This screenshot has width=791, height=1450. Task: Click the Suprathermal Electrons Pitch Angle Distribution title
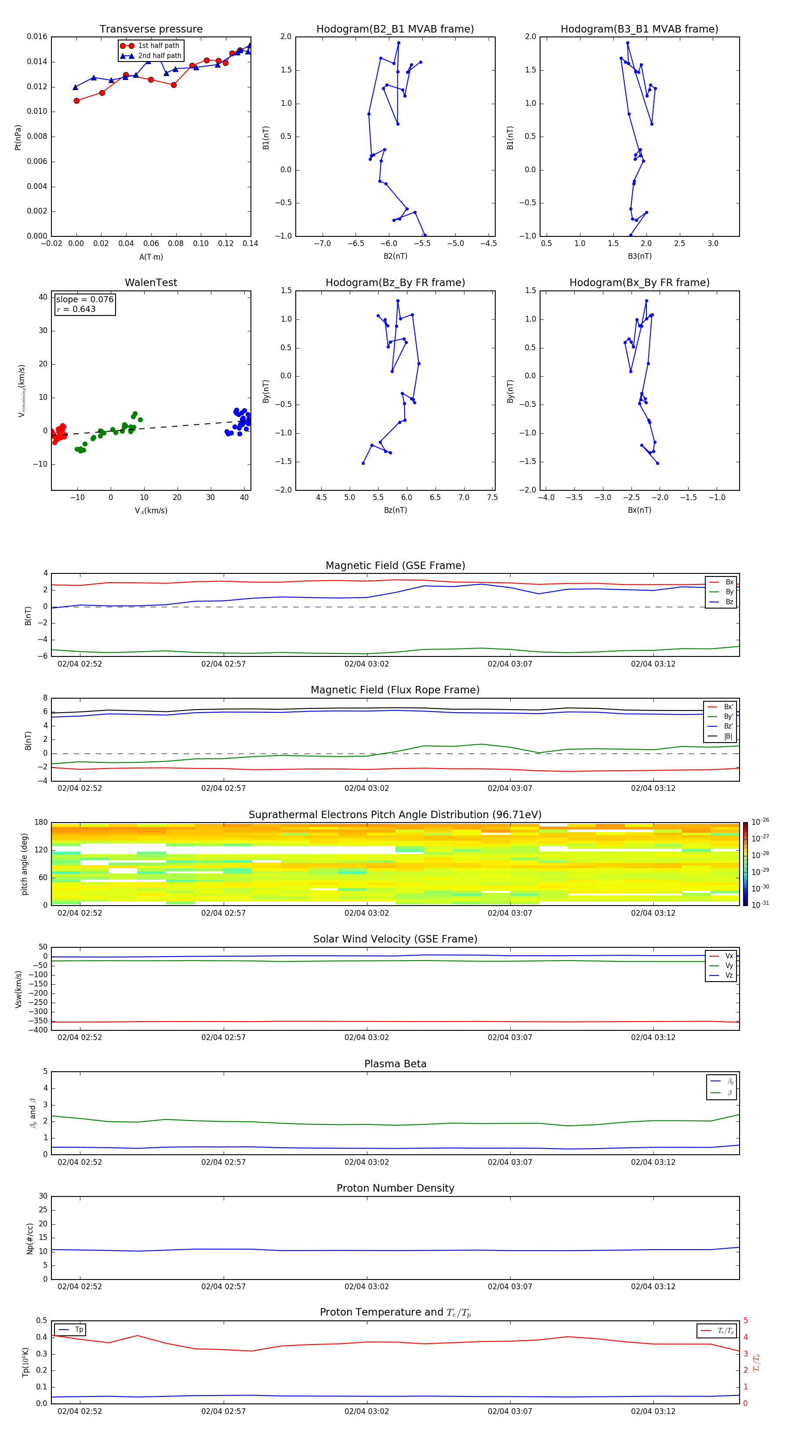click(395, 815)
